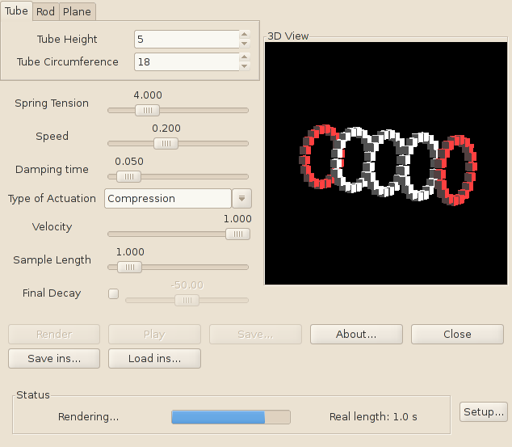Click the Tube Height input field

[x=186, y=39]
